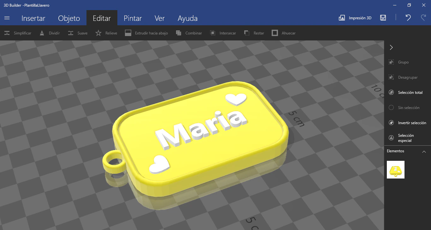
Task: Click the Elementos heading text
Action: coord(395,151)
